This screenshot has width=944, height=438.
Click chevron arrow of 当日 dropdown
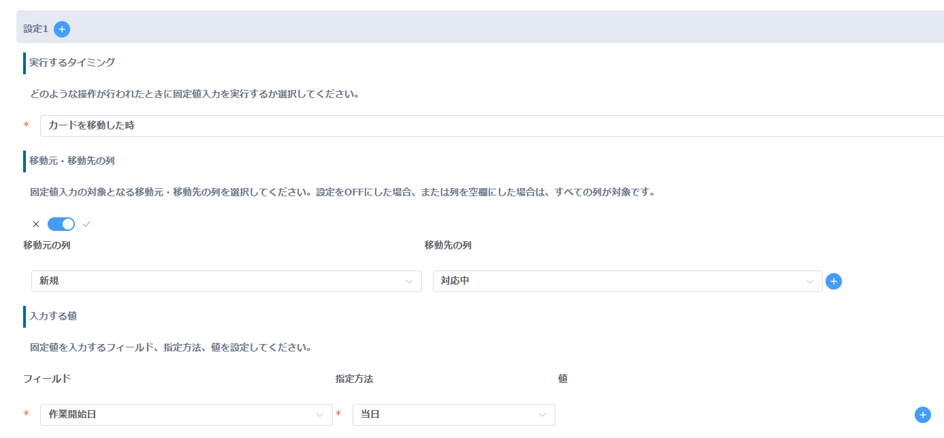pos(542,415)
